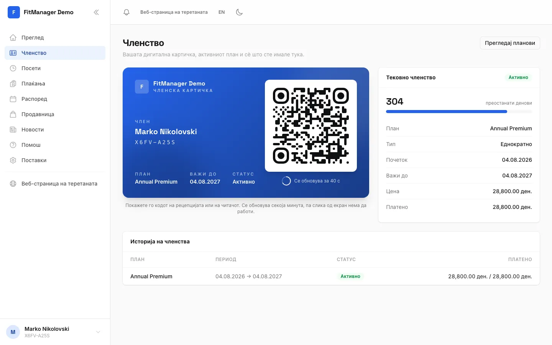The height and width of the screenshot is (345, 552).
Task: Click the 304 remaining days number
Action: (395, 102)
